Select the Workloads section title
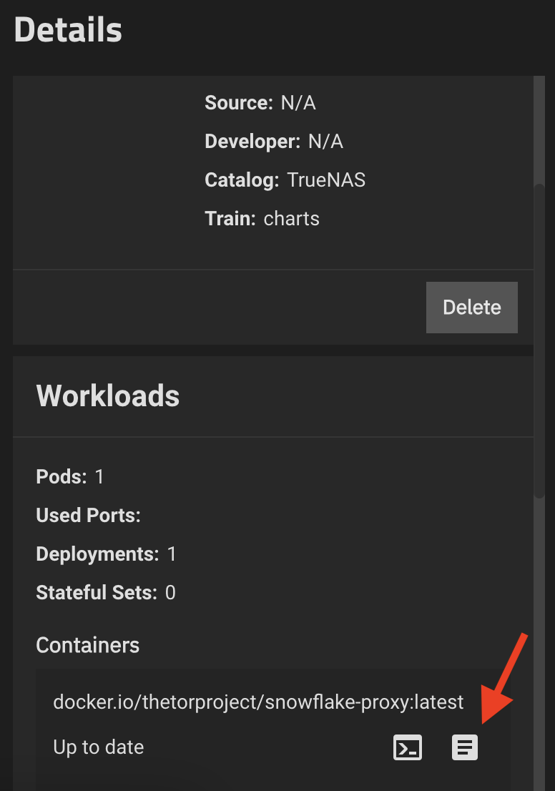Image resolution: width=555 pixels, height=791 pixels. tap(107, 395)
